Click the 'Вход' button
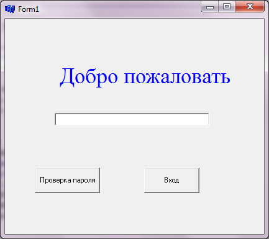 pos(172,180)
